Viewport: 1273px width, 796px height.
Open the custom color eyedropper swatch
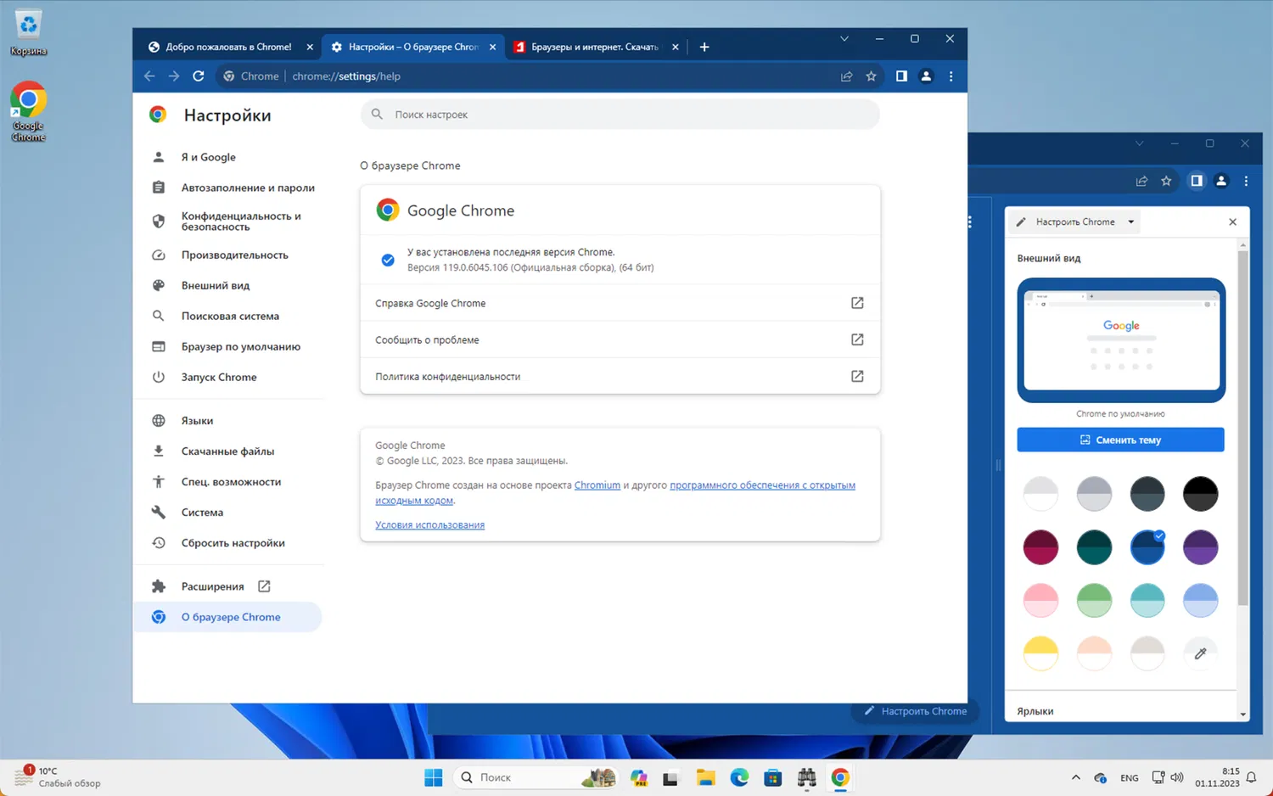pos(1200,653)
